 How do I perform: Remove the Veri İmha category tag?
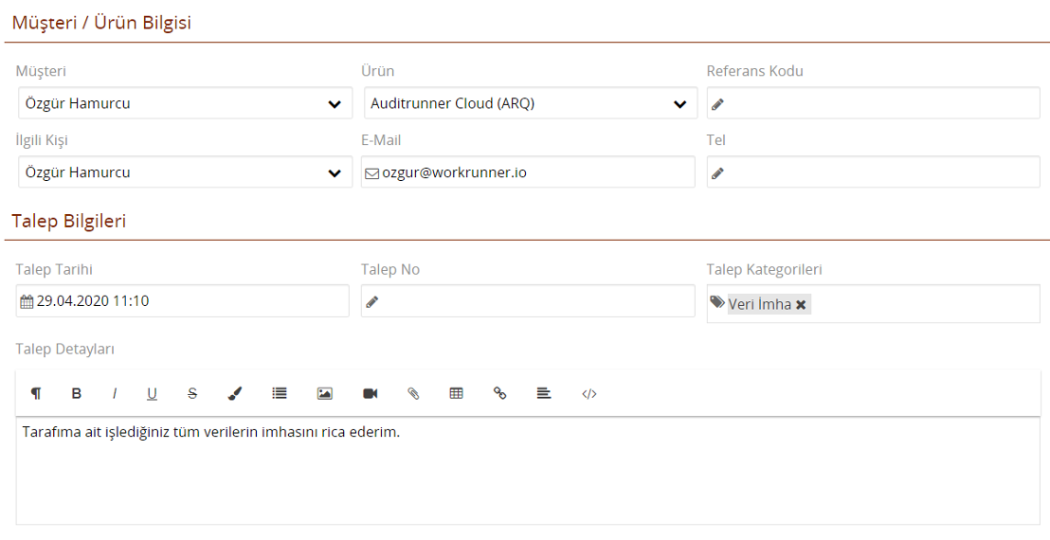(801, 305)
